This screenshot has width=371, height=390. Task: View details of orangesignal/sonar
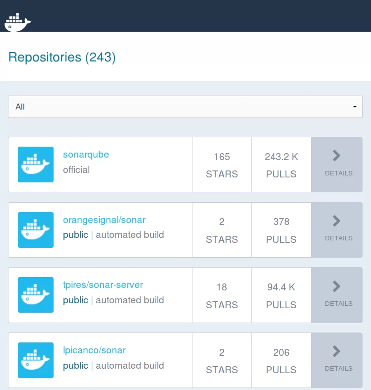click(337, 230)
